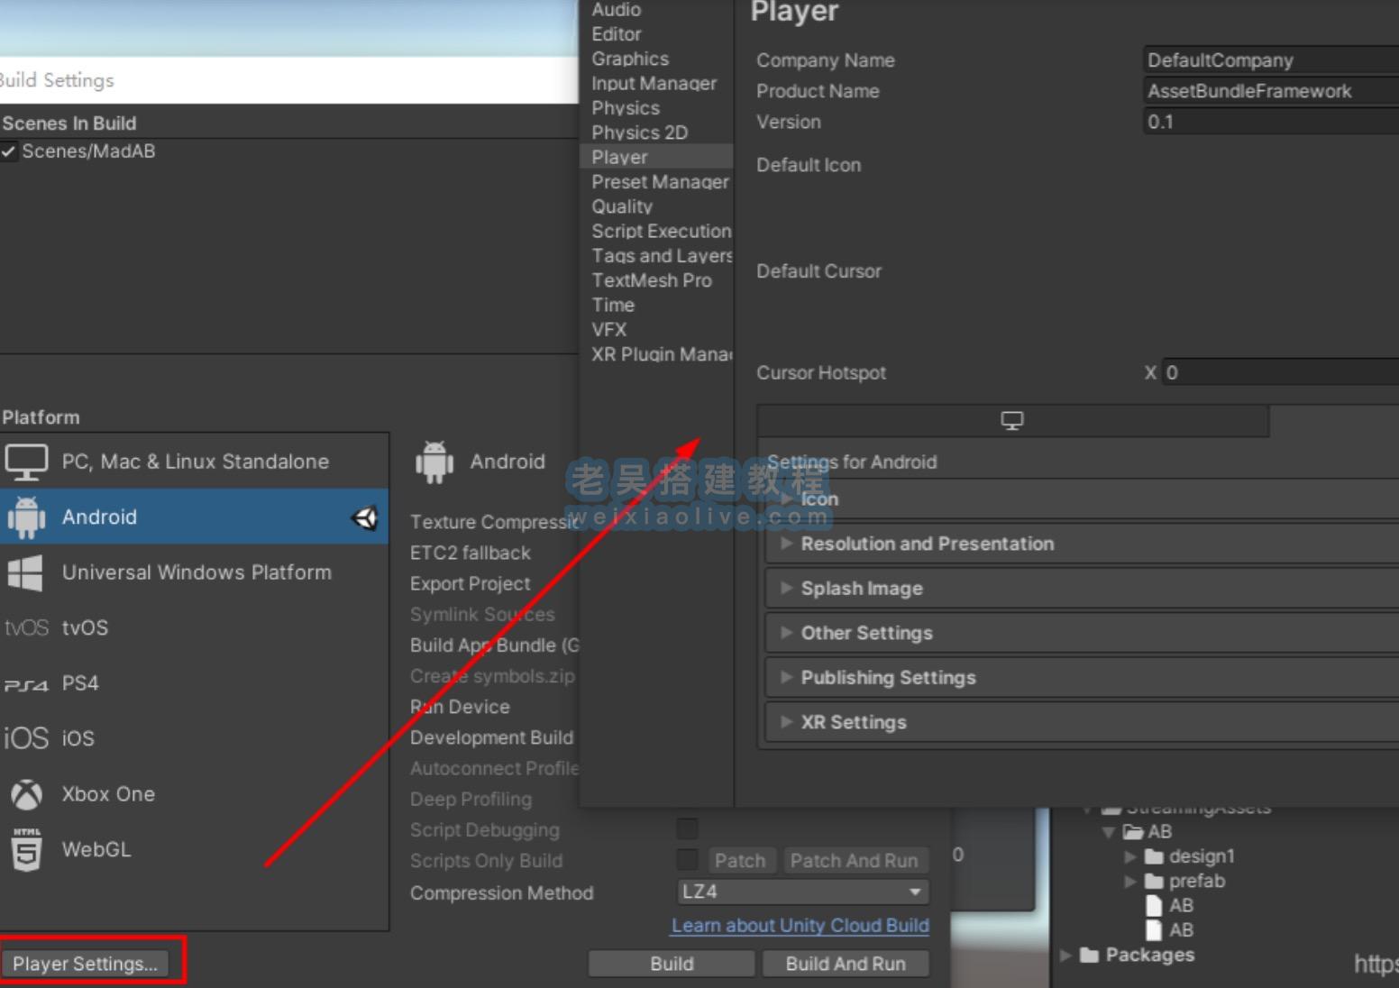Image resolution: width=1399 pixels, height=988 pixels.
Task: Pick the iOS platform icon
Action: [x=26, y=738]
